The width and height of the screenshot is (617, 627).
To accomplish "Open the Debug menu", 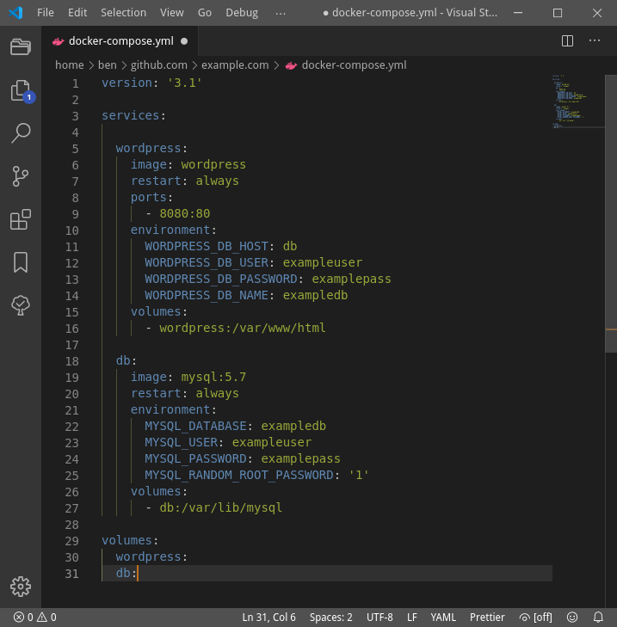I will point(242,13).
